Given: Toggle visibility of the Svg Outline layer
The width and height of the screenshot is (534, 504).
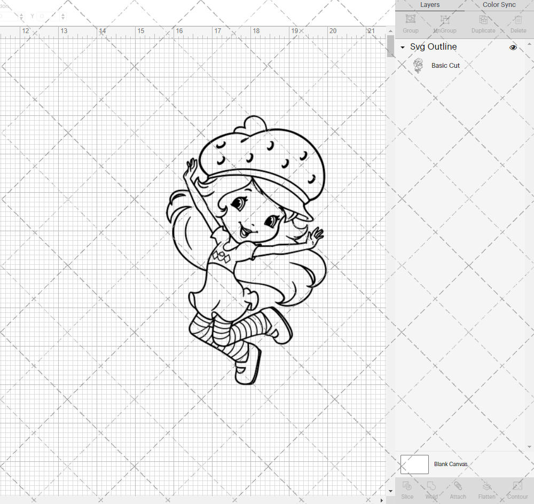Looking at the screenshot, I should click(513, 47).
